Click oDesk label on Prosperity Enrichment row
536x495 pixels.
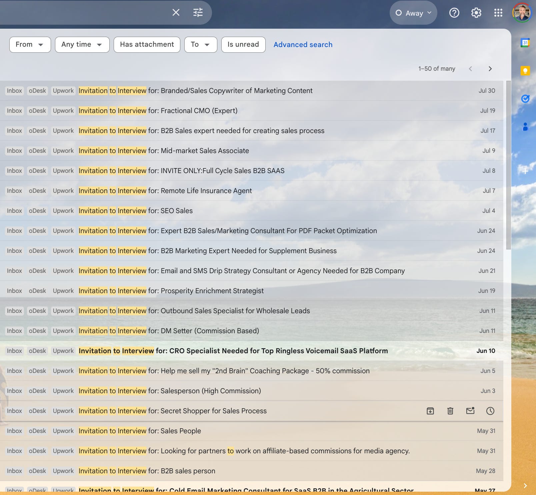(37, 291)
